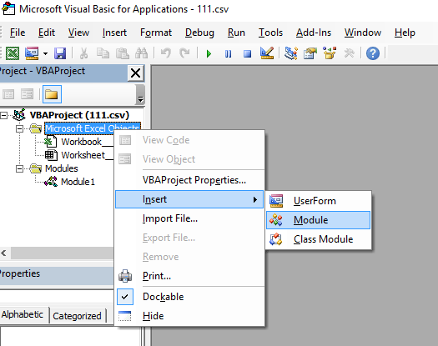The image size is (438, 346).
Task: Open the Debug menu
Action: pyautogui.click(x=199, y=33)
